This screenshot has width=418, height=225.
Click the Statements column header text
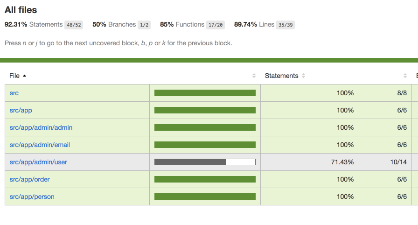pyautogui.click(x=281, y=76)
